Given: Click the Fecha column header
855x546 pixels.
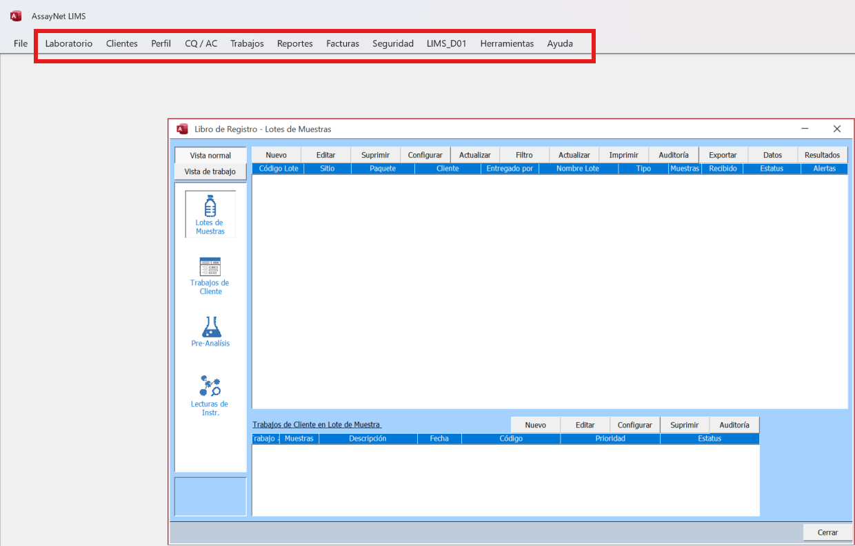Looking at the screenshot, I should coord(439,439).
